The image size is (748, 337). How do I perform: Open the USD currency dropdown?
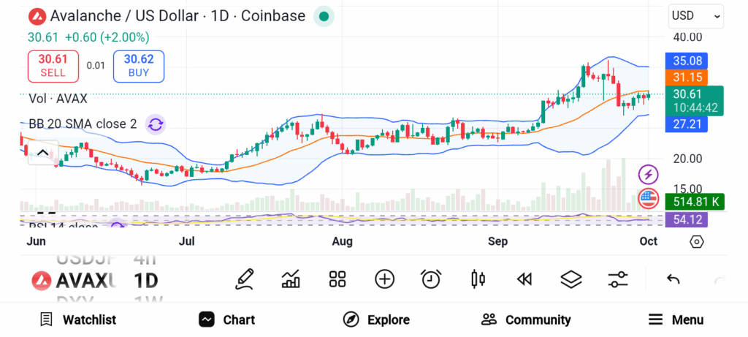point(695,15)
